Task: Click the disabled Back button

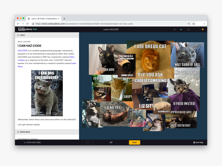Action: click(x=88, y=142)
